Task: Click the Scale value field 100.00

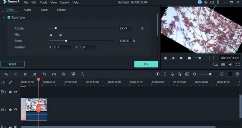Action: coord(125,41)
